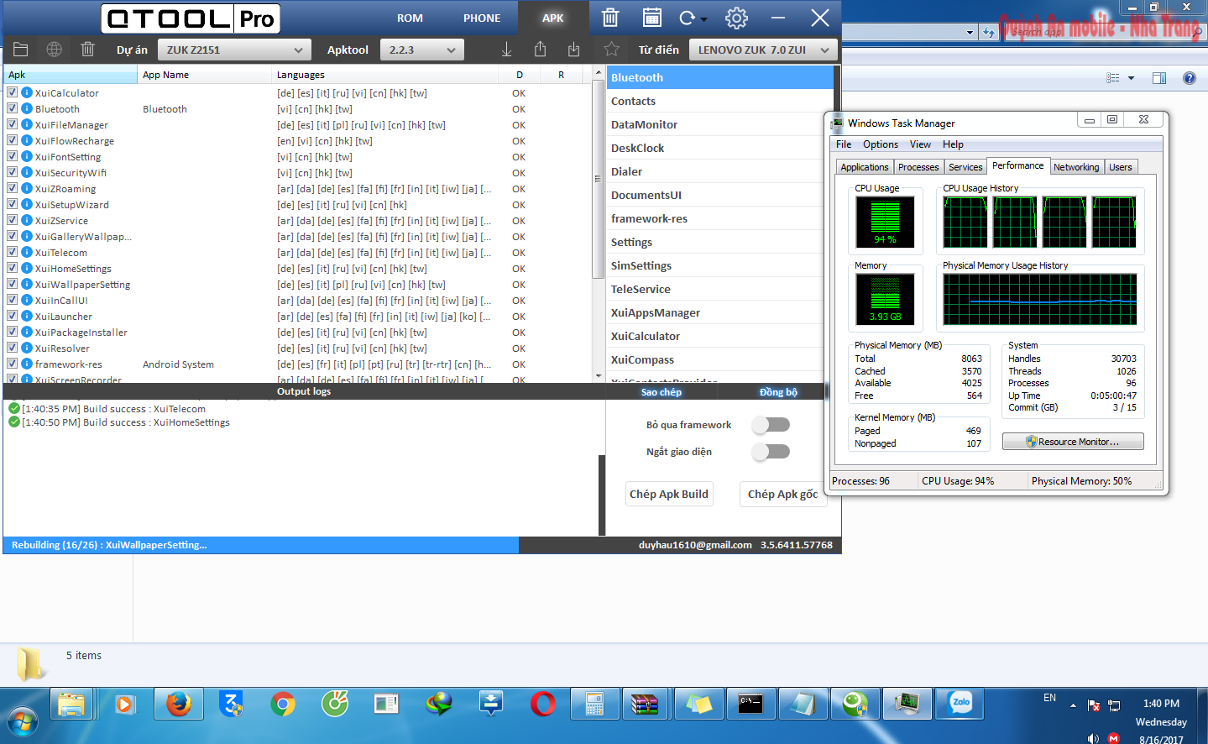Open the calendar icon in title bar
1208x744 pixels.
coord(651,18)
